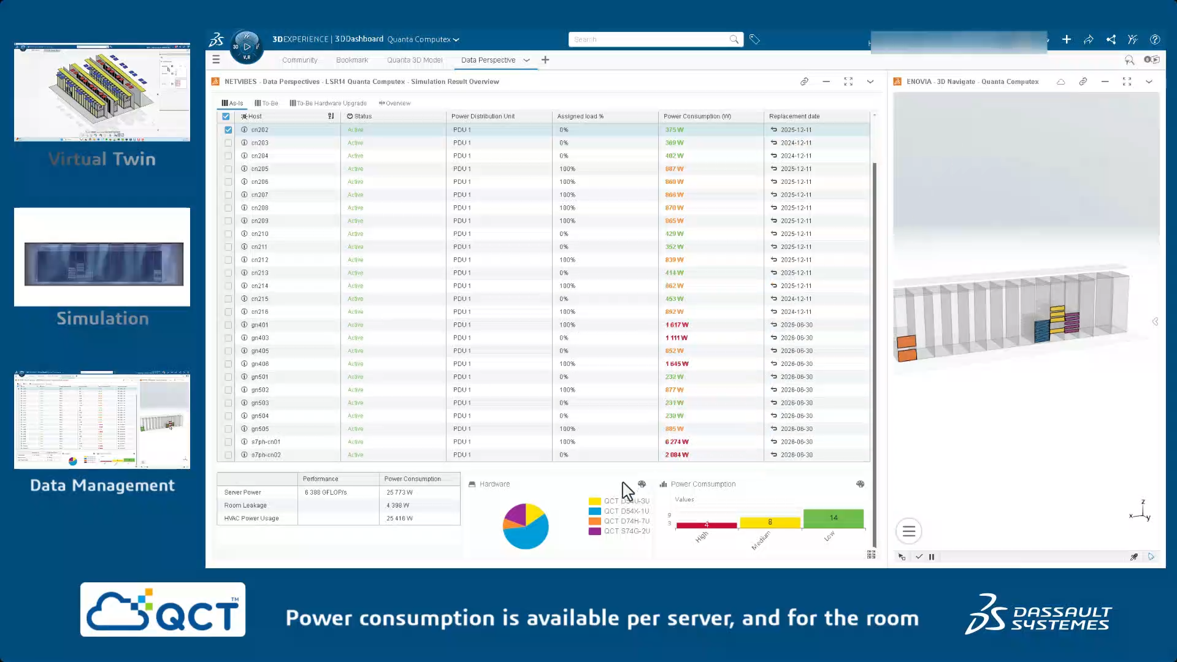Open the help question mark icon
Screen dimensions: 1177x662
click(1155, 39)
